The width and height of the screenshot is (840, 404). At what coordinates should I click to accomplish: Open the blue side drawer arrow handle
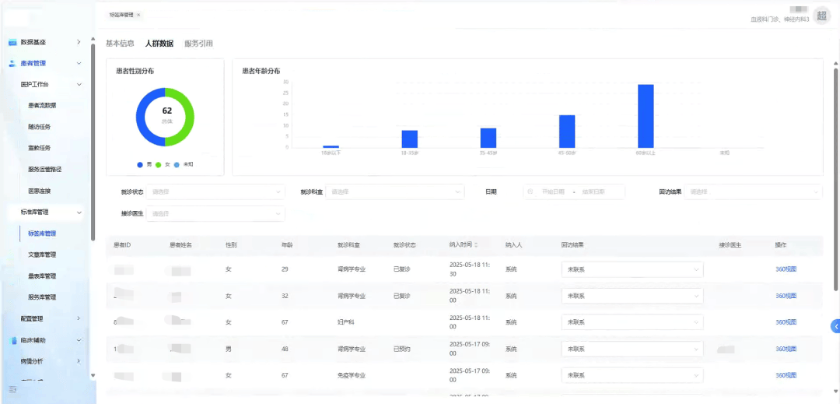[835, 326]
